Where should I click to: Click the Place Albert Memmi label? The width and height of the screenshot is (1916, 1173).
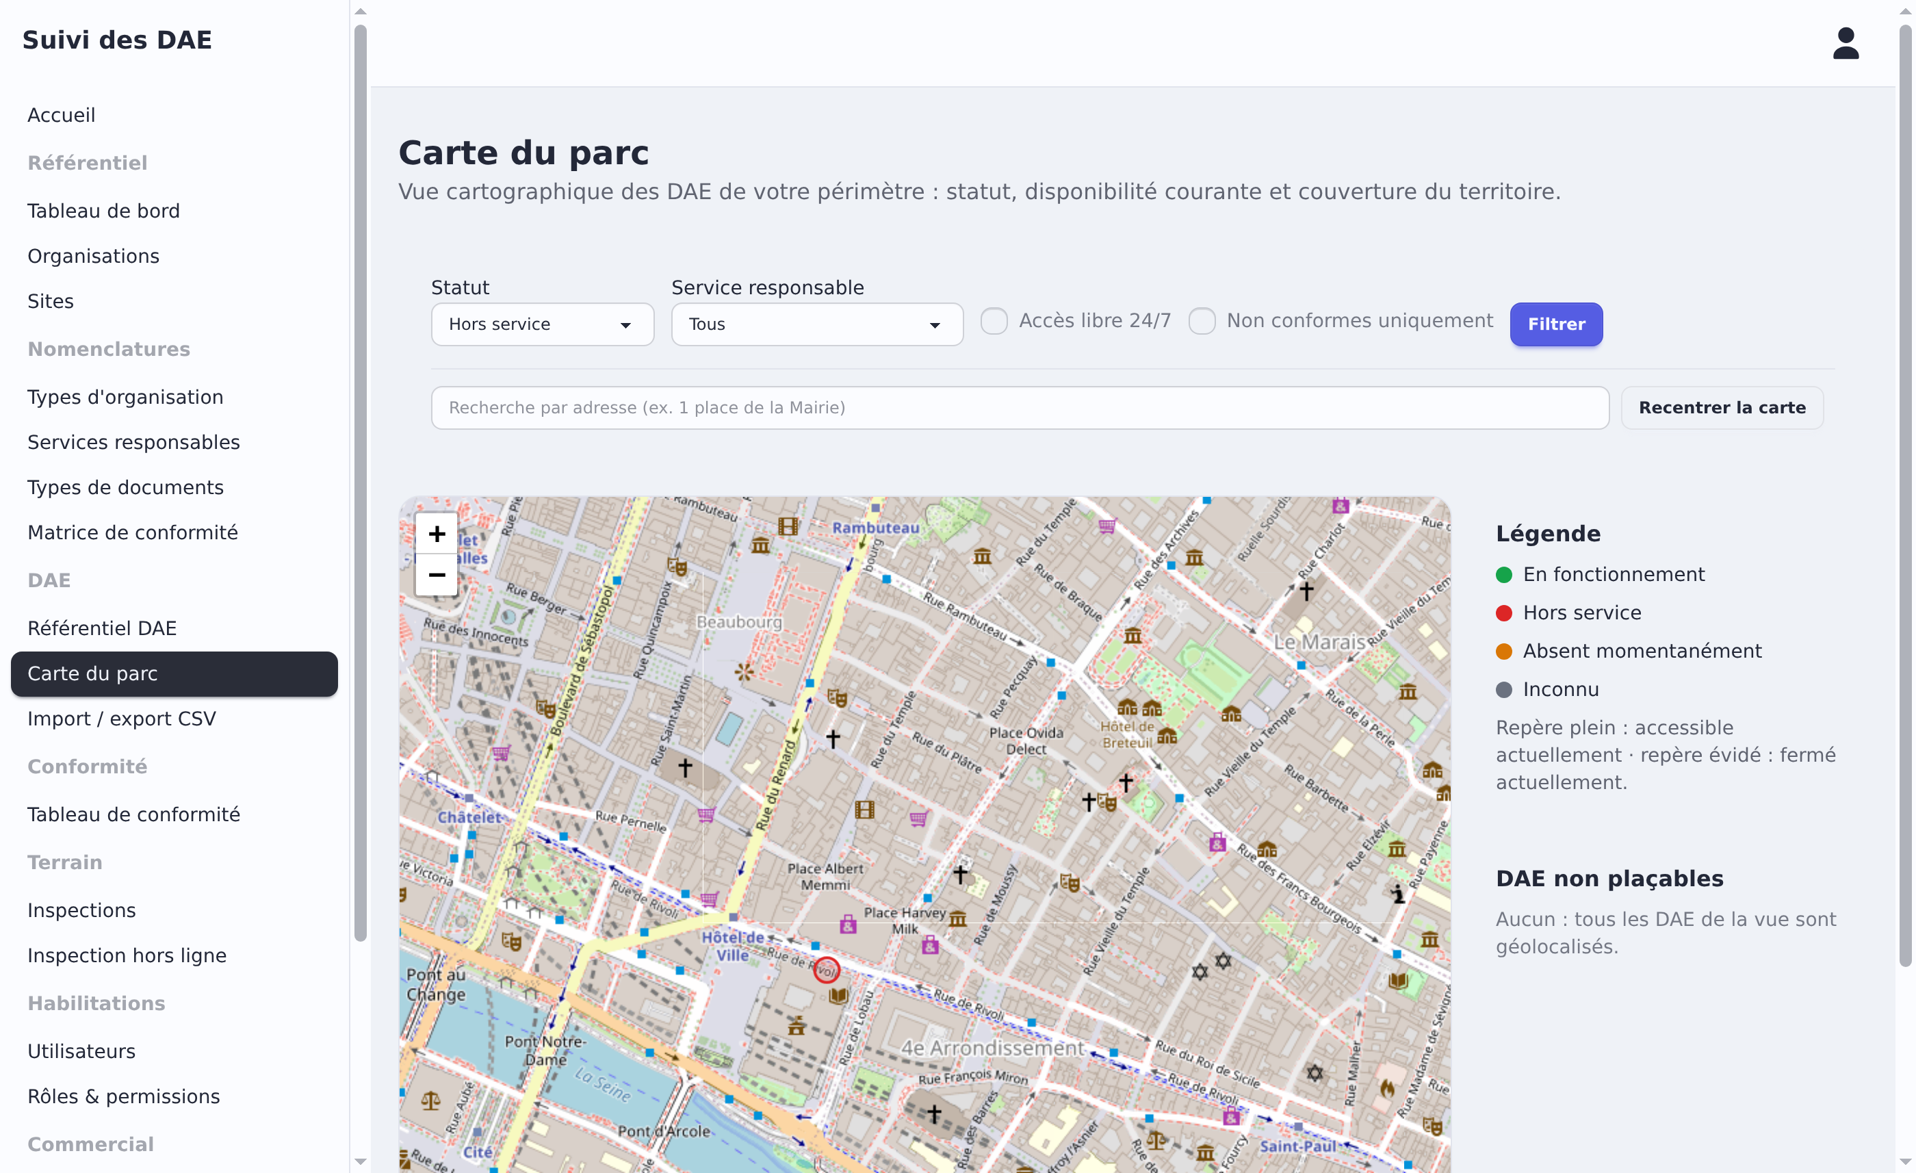click(x=825, y=877)
